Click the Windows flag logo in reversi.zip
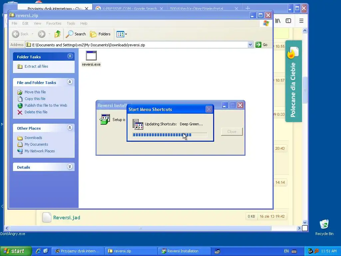The width and height of the screenshot is (341, 256). (266, 23)
